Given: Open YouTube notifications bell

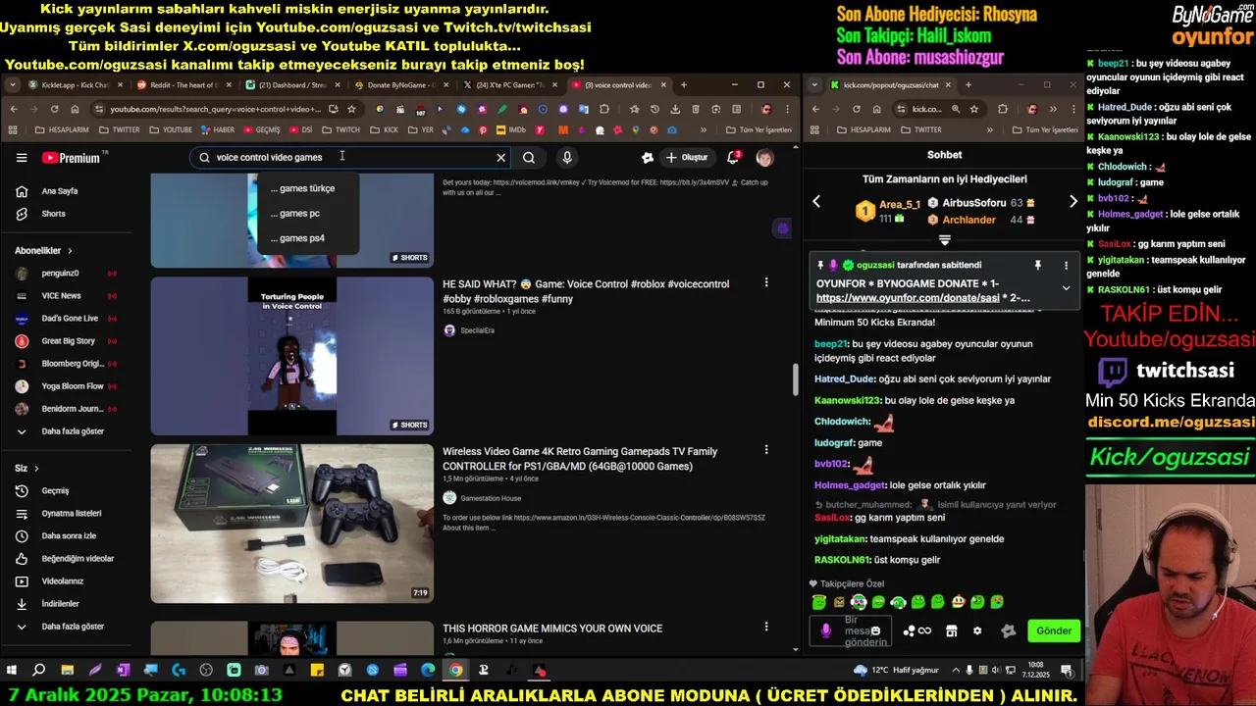Looking at the screenshot, I should pyautogui.click(x=733, y=157).
